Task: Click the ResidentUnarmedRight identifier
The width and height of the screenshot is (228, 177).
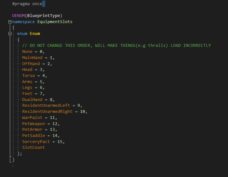Action: [x=47, y=111]
